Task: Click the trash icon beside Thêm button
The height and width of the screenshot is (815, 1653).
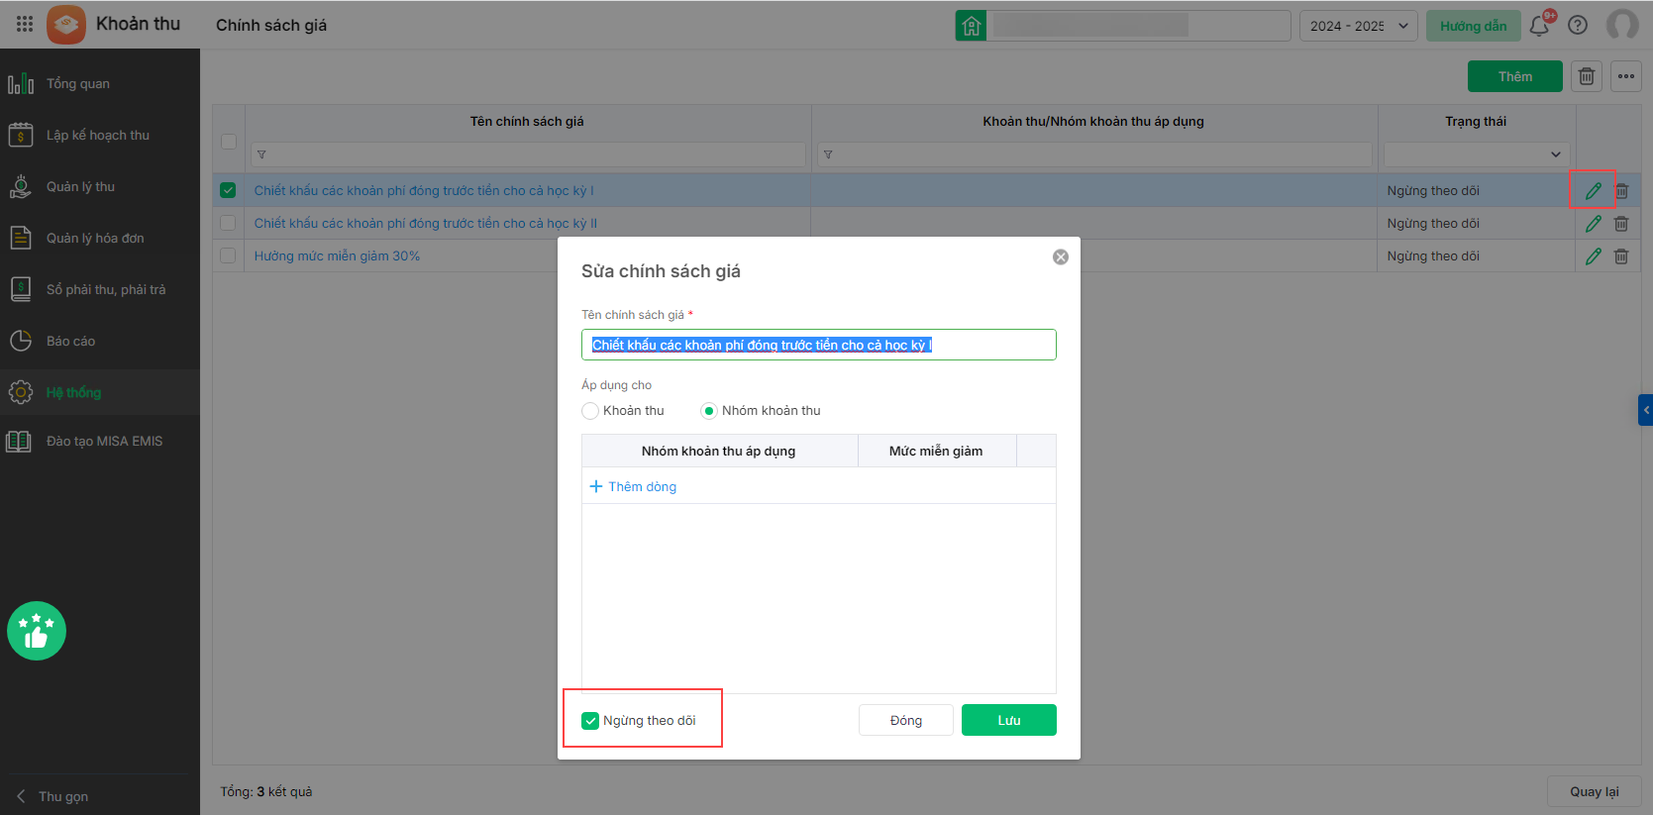Action: click(x=1587, y=76)
